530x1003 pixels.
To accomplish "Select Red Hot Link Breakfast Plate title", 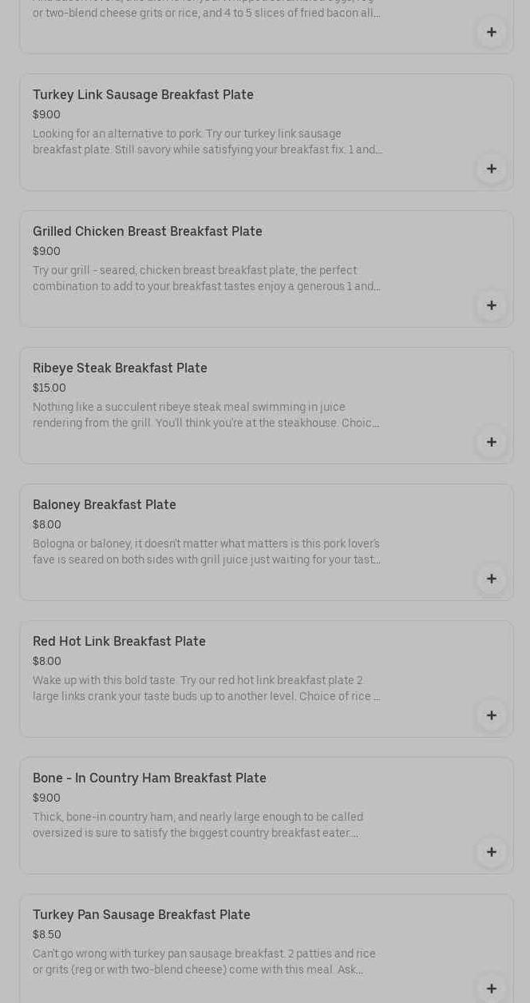I will coord(119,641).
